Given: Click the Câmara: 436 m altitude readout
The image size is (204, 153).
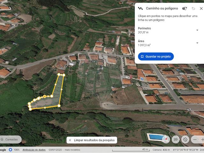Looking at the screenshot, I should (x=161, y=150).
